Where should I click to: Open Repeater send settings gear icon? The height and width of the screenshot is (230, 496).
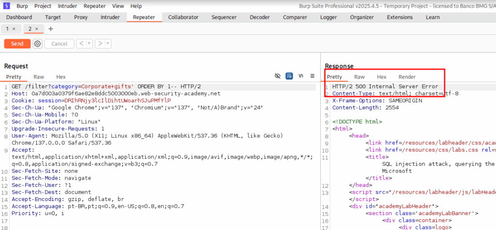coord(37,44)
